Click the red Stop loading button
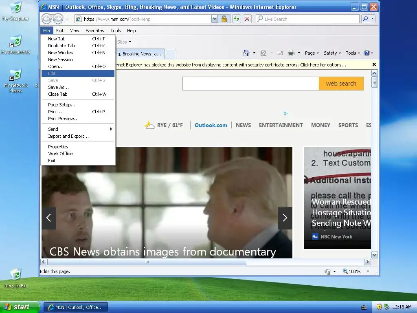The image size is (417, 313). point(247,19)
